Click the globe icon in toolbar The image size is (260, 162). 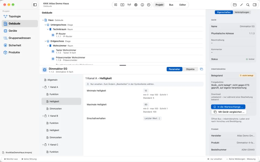point(136,5)
